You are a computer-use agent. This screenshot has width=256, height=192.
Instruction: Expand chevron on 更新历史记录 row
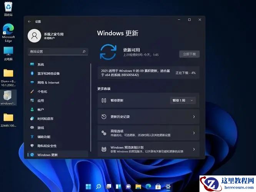194,117
